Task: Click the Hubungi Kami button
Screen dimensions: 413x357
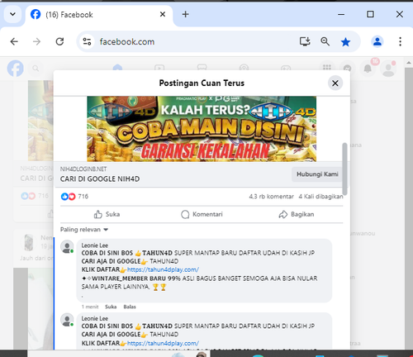Action: click(x=317, y=174)
